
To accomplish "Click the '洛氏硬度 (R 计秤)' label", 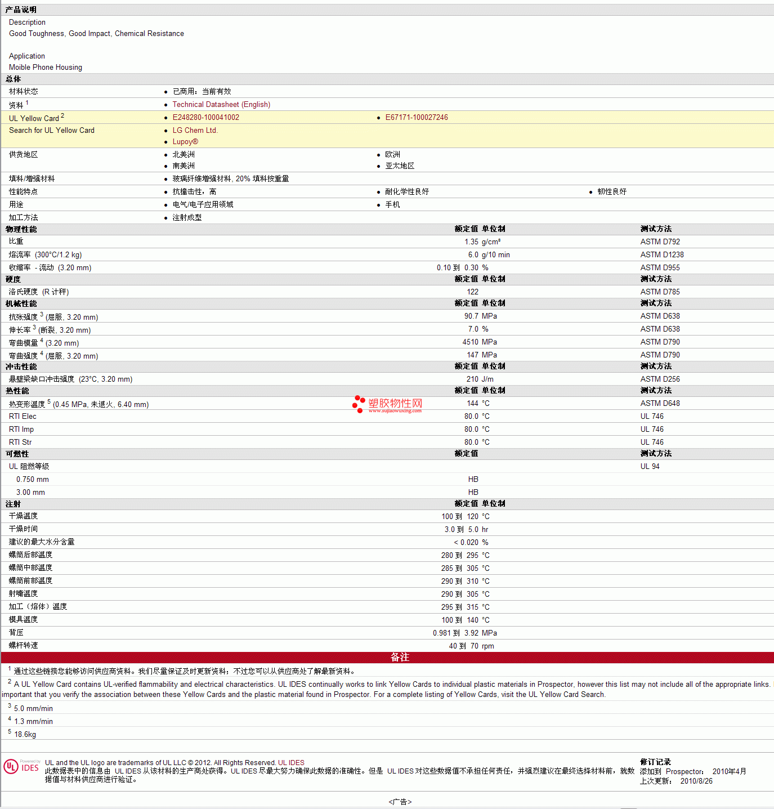I will (x=39, y=292).
